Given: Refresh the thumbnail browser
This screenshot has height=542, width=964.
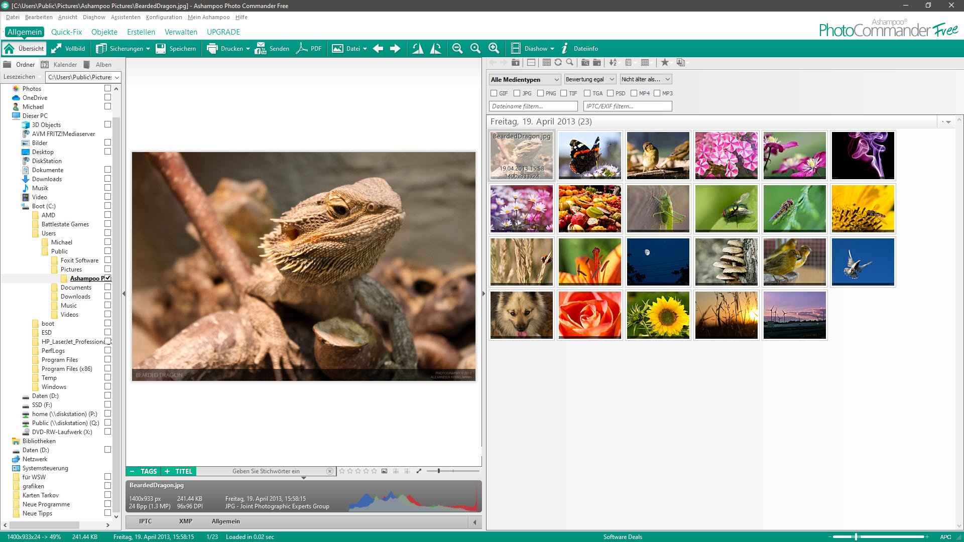Looking at the screenshot, I should 557,62.
